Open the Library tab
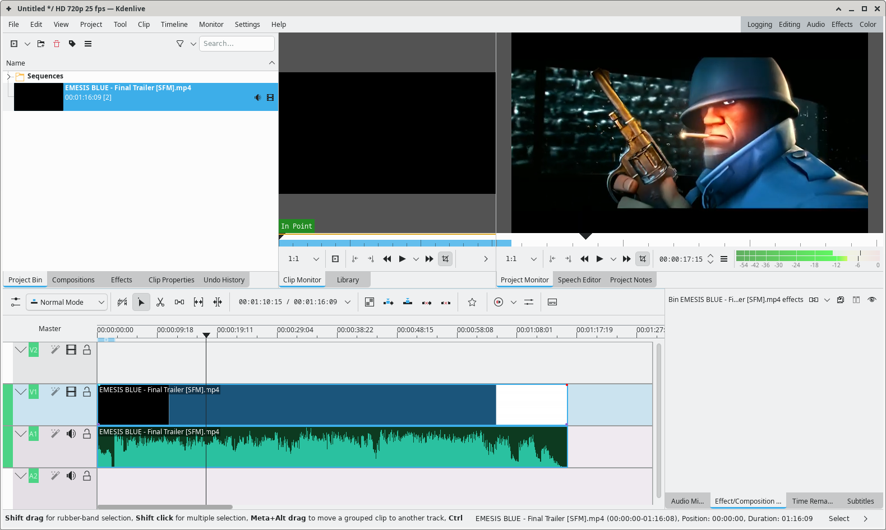This screenshot has width=886, height=530. (x=348, y=280)
